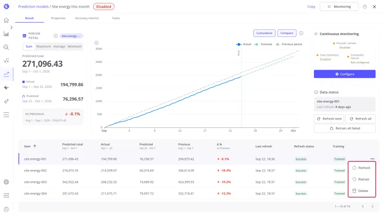The height and width of the screenshot is (216, 384).
Task: Select the Minimum aggregation option
Action: tap(74, 46)
